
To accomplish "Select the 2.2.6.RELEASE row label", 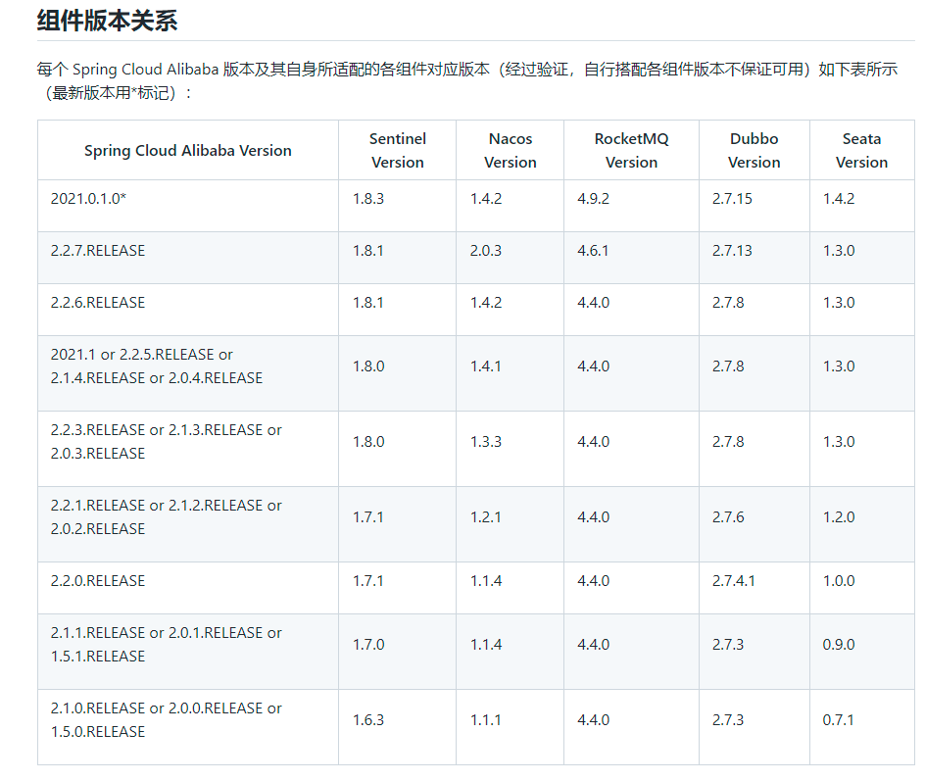I will pyautogui.click(x=97, y=303).
